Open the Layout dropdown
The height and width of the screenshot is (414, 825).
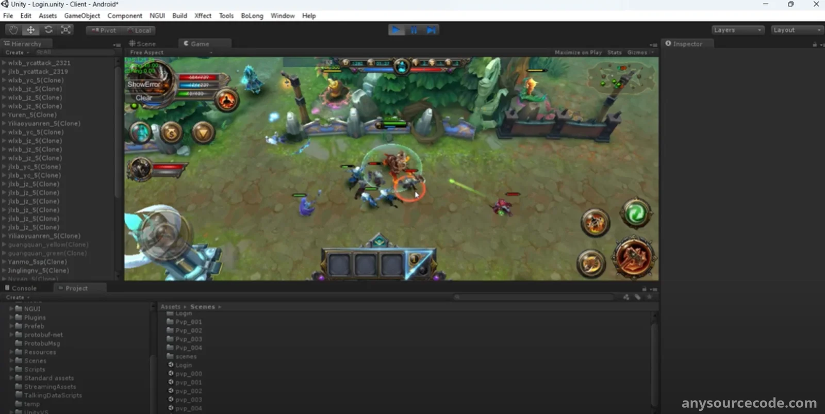pos(797,30)
